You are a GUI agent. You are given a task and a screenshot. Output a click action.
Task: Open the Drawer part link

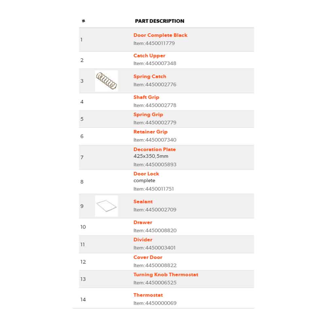[x=143, y=222]
